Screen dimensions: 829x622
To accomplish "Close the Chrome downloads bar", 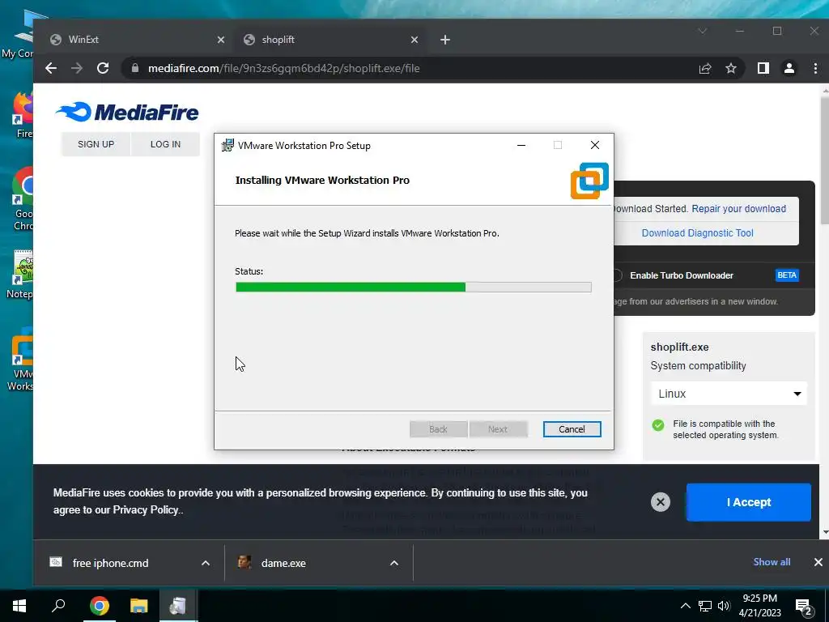I will 818,562.
